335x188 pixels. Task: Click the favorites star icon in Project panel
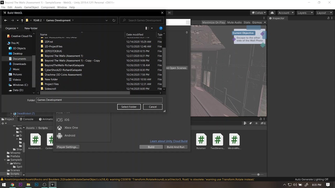click(256, 123)
